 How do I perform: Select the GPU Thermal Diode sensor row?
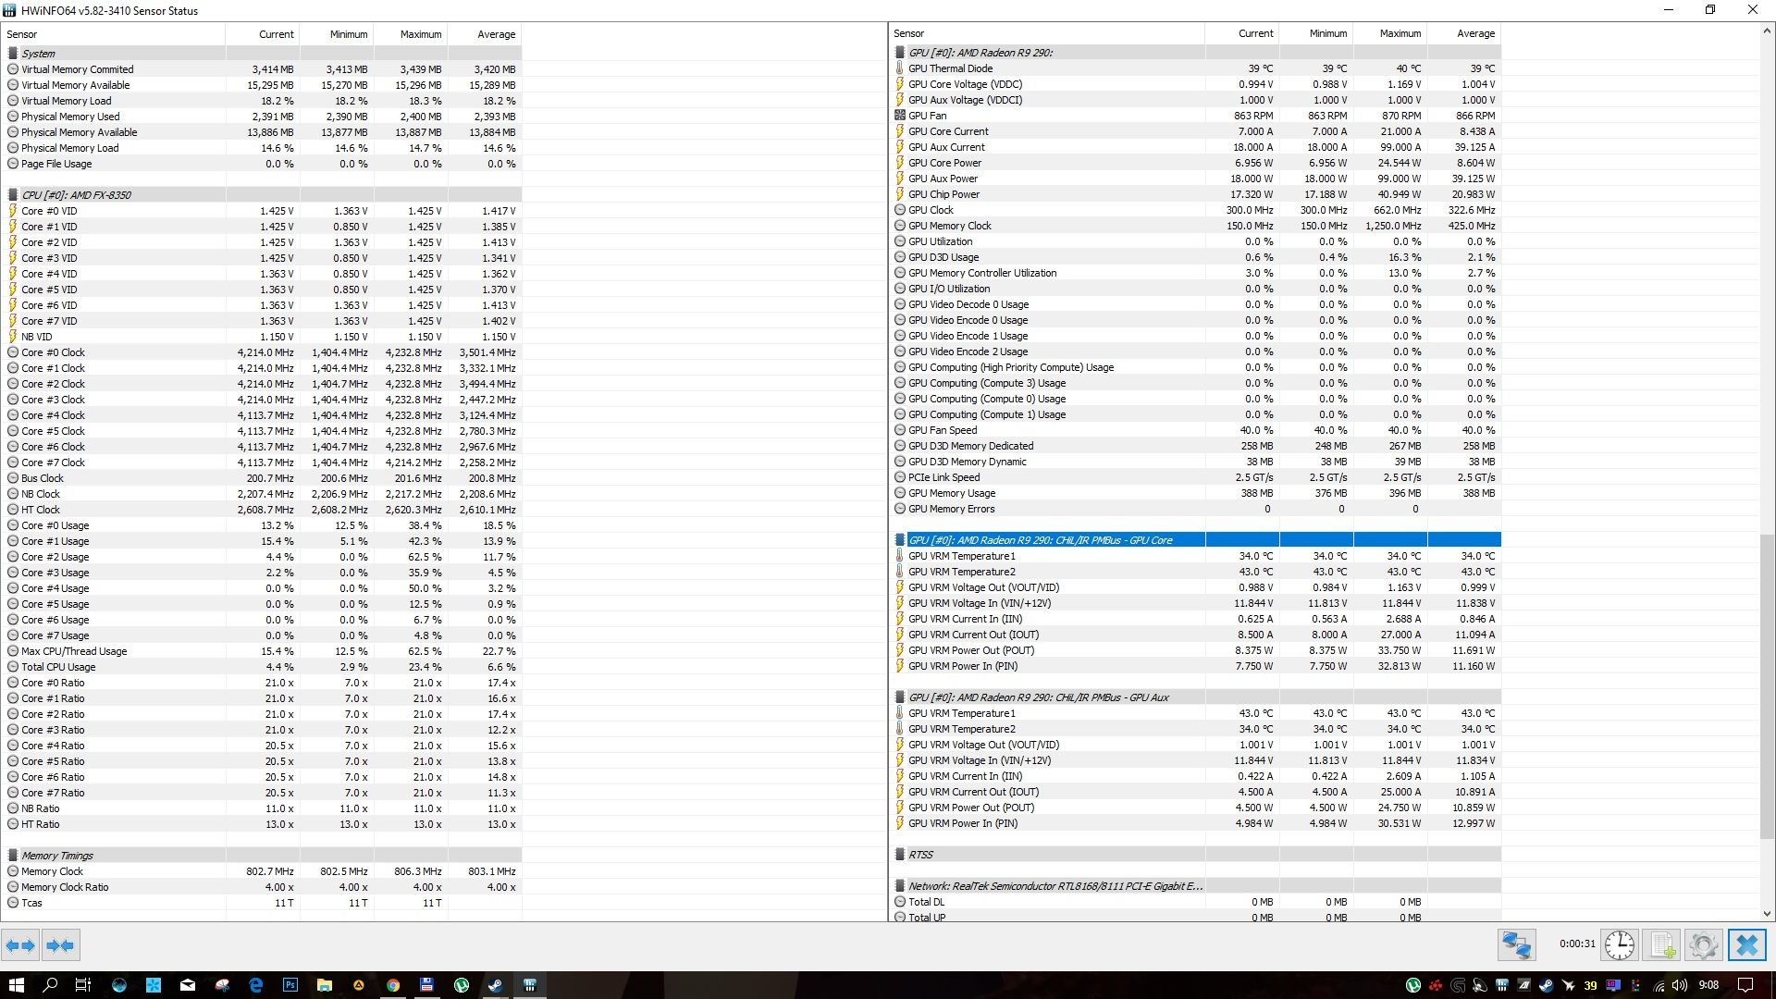[x=950, y=68]
